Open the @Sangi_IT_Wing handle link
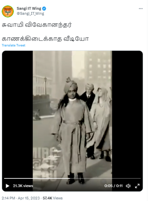Viewport: 149px width, 201px height. click(30, 13)
